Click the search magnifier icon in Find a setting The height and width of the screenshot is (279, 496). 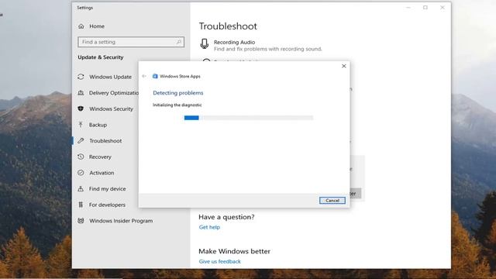[179, 42]
